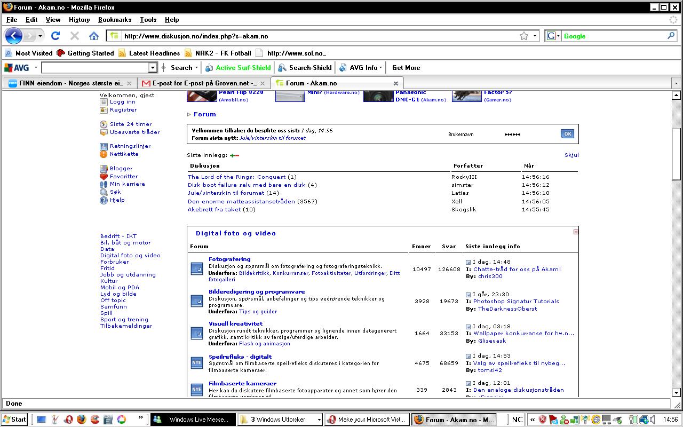Open the Den enorme matteassistansetråden thread
The height and width of the screenshot is (427, 683).
click(241, 202)
